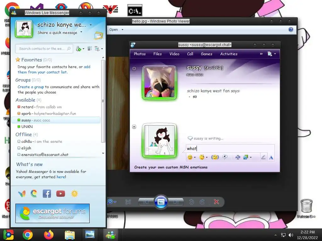322x241 pixels.
Task: Click the background image icon in chat toolbar
Action: [x=246, y=157]
